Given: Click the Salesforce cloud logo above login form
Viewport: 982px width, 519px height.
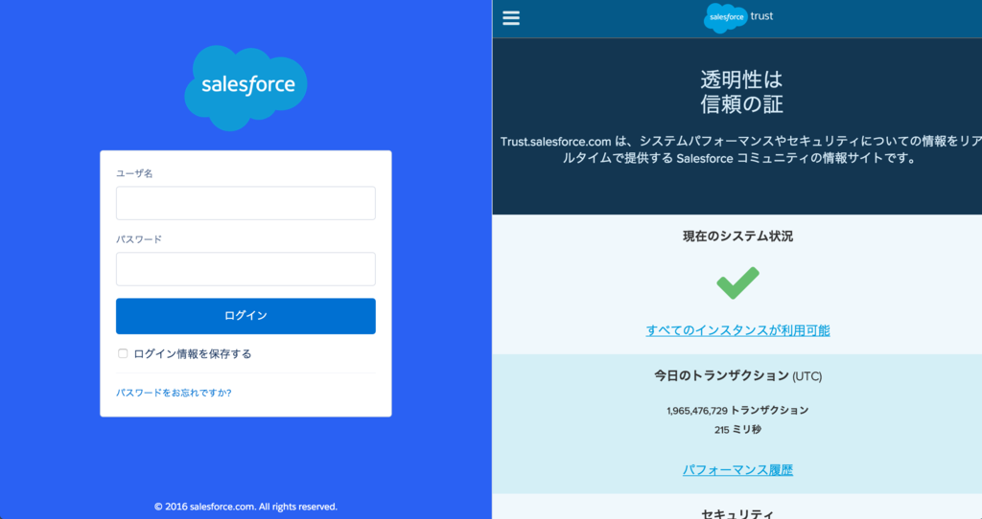Looking at the screenshot, I should coord(245,87).
